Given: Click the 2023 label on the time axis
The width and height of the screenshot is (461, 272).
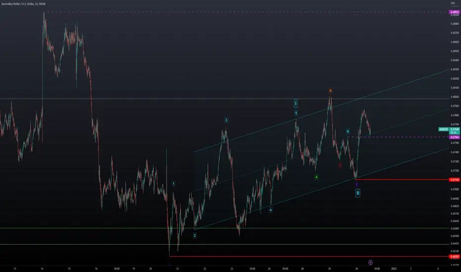Looking at the screenshot, I should coord(394,269).
